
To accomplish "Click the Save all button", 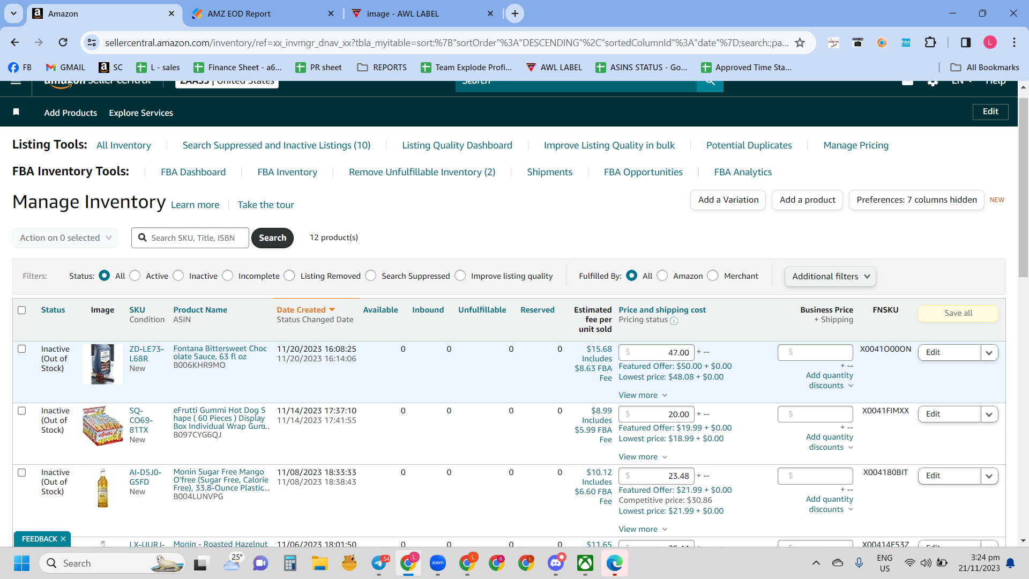I will click(958, 313).
